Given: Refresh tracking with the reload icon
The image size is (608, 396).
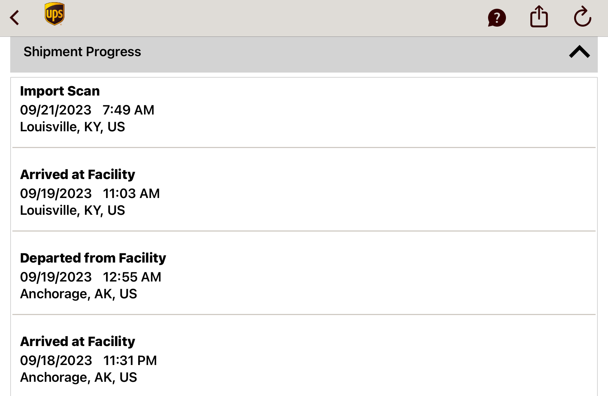Looking at the screenshot, I should (582, 17).
